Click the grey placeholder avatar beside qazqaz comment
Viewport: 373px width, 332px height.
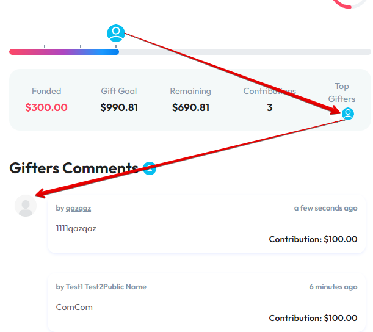26,206
